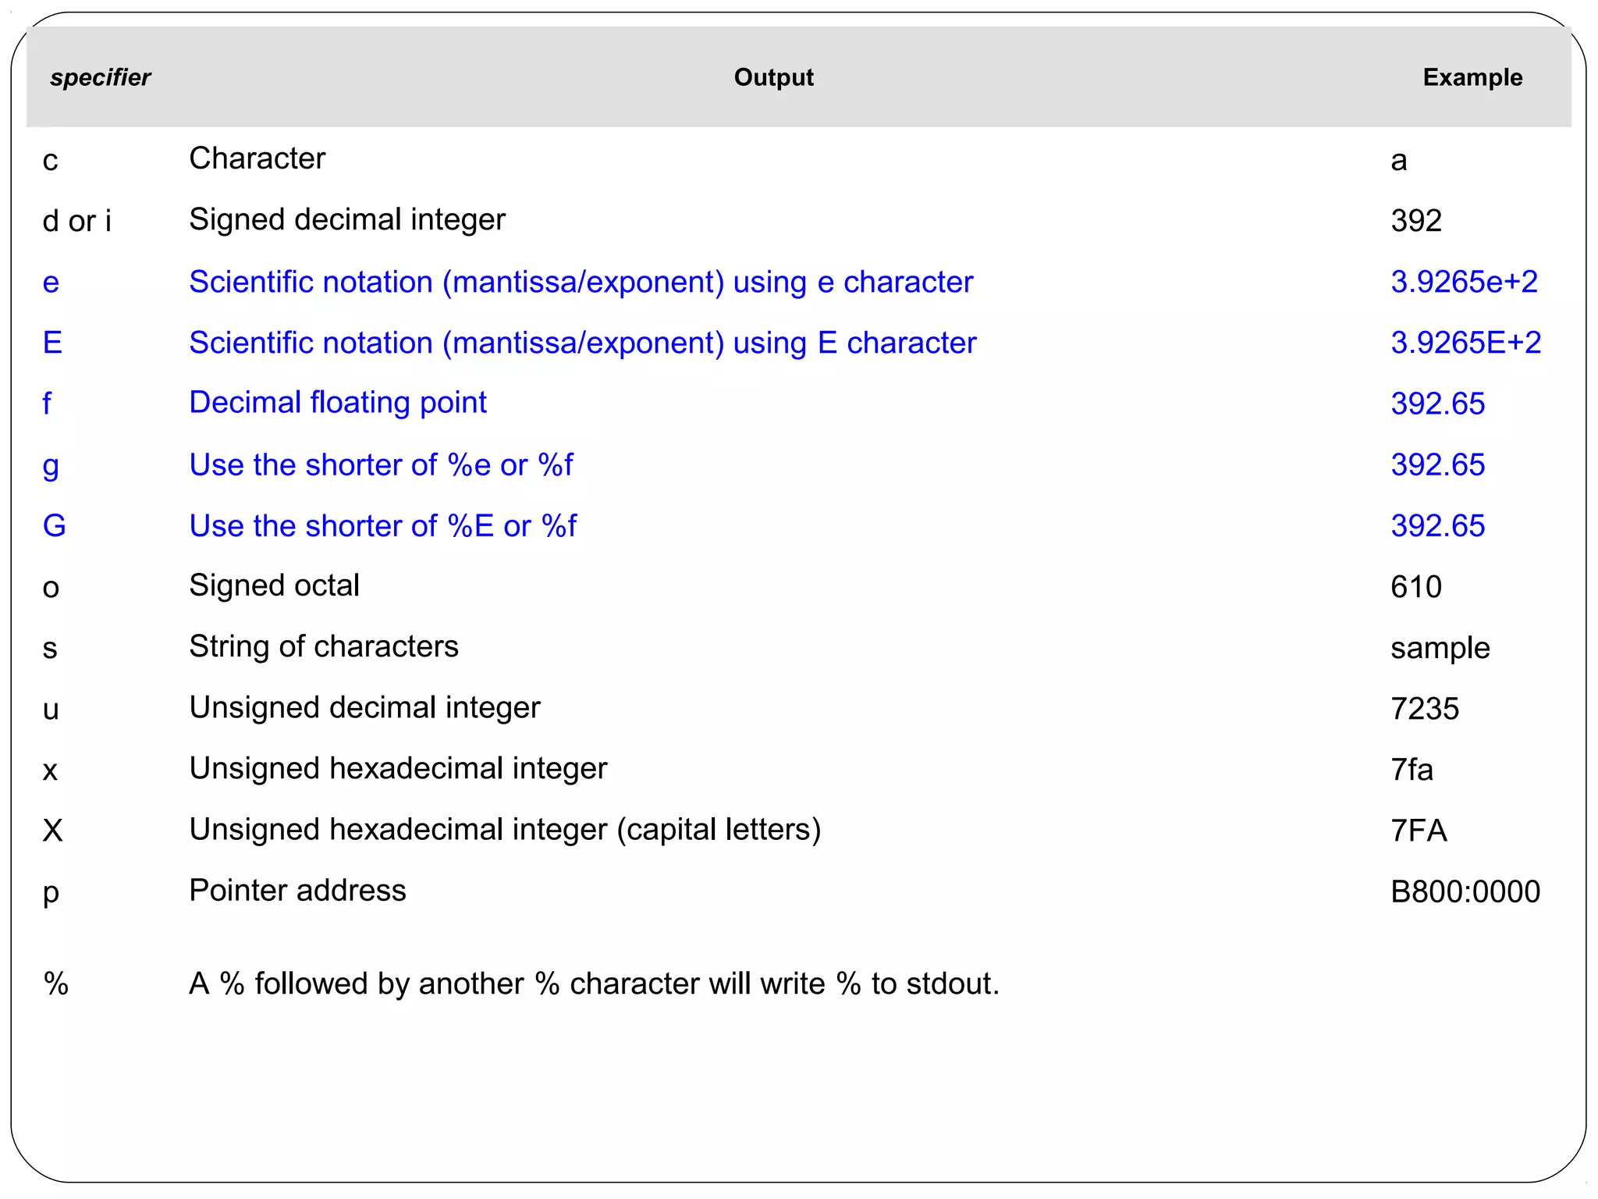Click the 'Example' column header

click(1472, 77)
